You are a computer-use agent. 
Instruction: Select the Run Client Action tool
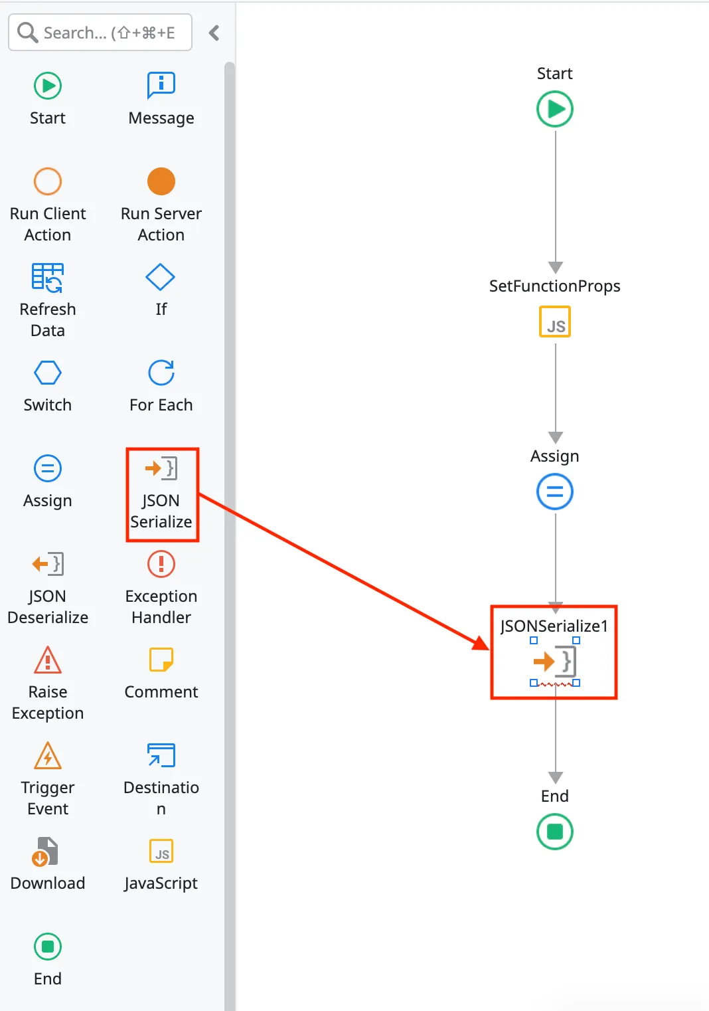[47, 181]
